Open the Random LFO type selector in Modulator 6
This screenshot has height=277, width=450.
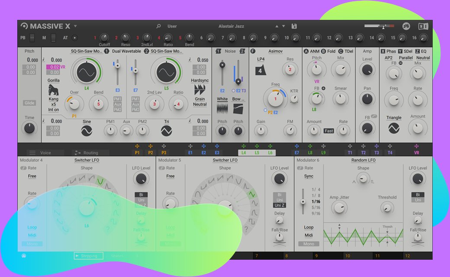point(363,160)
